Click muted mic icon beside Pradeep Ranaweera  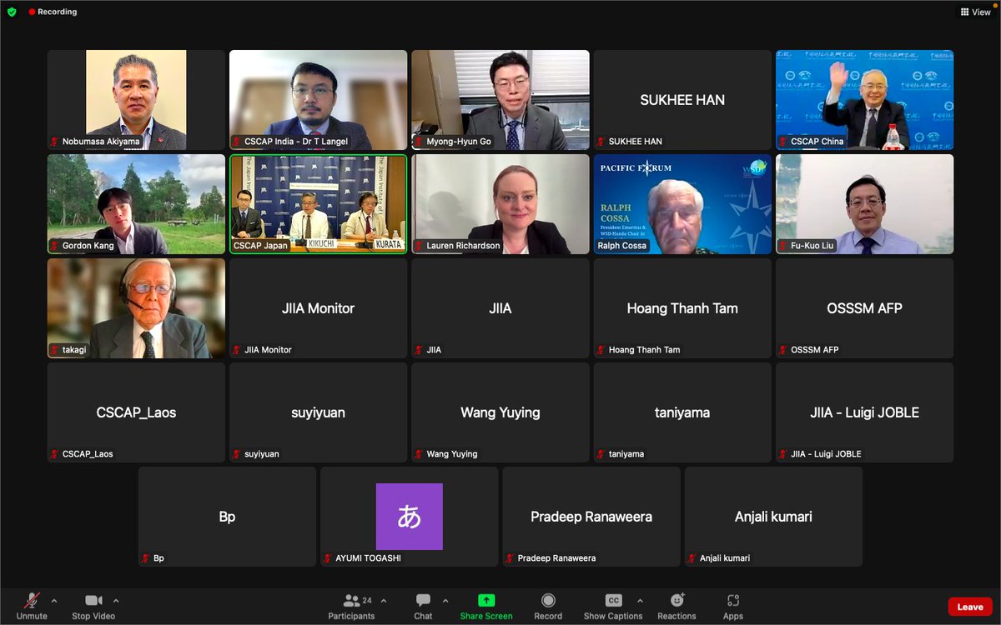(511, 558)
